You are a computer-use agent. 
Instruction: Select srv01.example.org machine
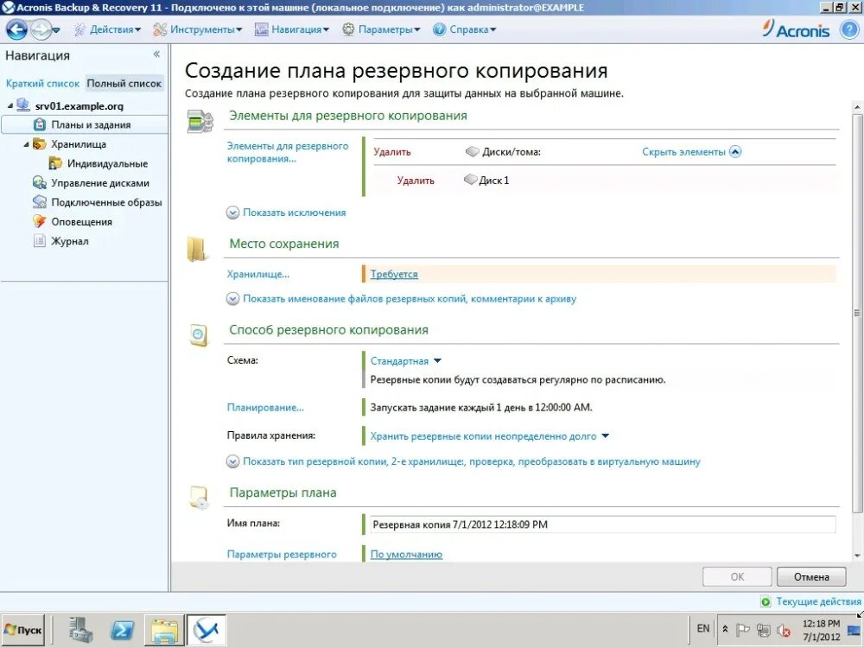pos(79,105)
